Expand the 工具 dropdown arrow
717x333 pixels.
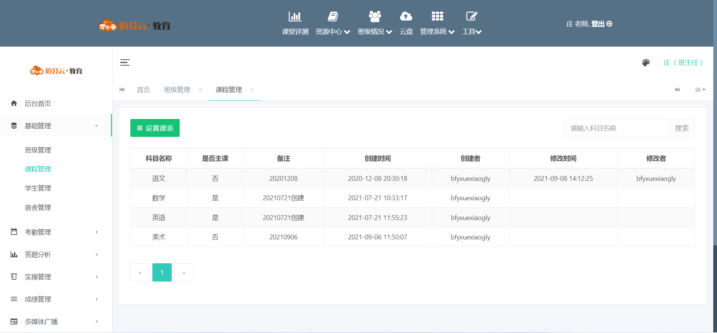click(x=478, y=32)
